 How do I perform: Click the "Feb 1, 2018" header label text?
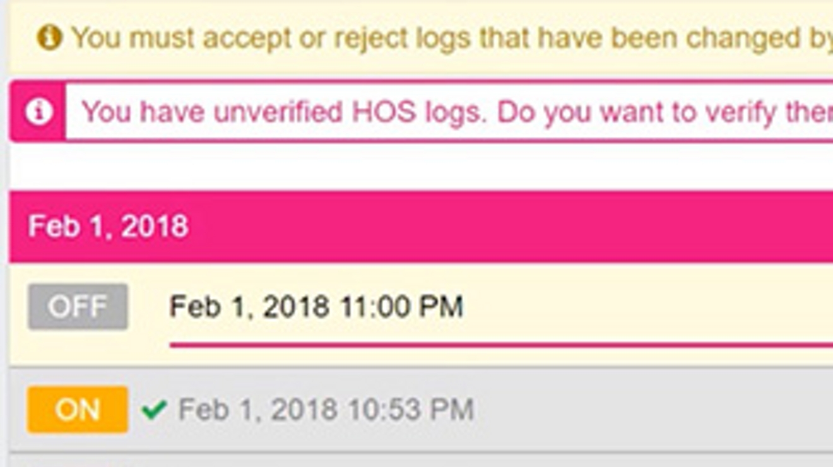(108, 227)
